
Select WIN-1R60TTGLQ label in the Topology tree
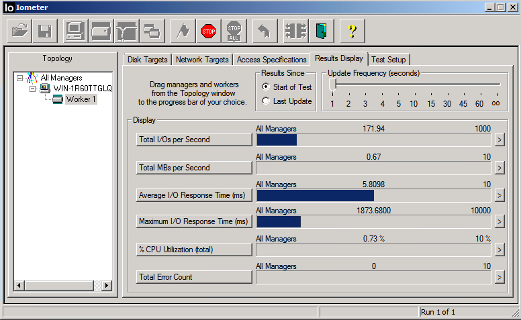(x=83, y=89)
